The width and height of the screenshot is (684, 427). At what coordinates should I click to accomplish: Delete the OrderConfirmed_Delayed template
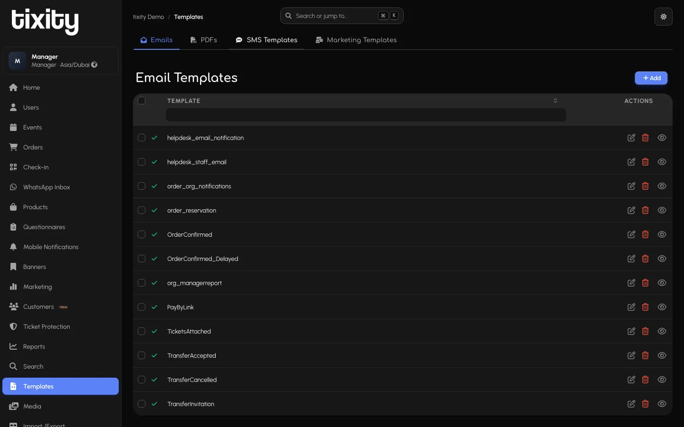click(646, 259)
